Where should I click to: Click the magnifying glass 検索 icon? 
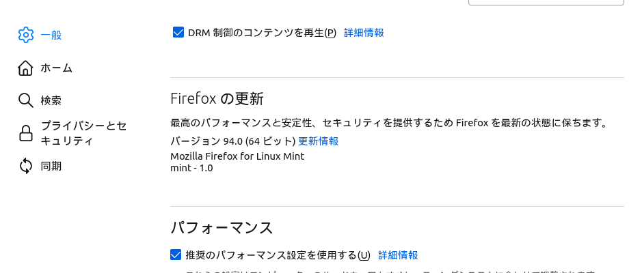(26, 100)
